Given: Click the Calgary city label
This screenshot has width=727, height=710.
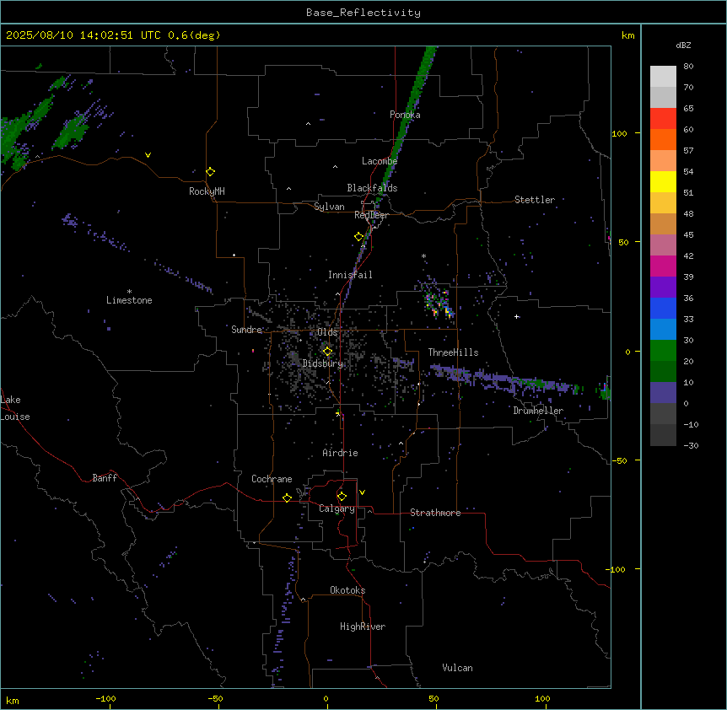Looking at the screenshot, I should click(x=337, y=508).
